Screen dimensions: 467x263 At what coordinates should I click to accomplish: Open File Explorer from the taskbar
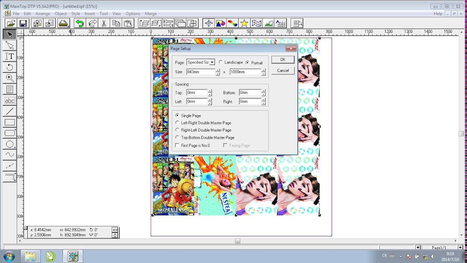click(30, 256)
